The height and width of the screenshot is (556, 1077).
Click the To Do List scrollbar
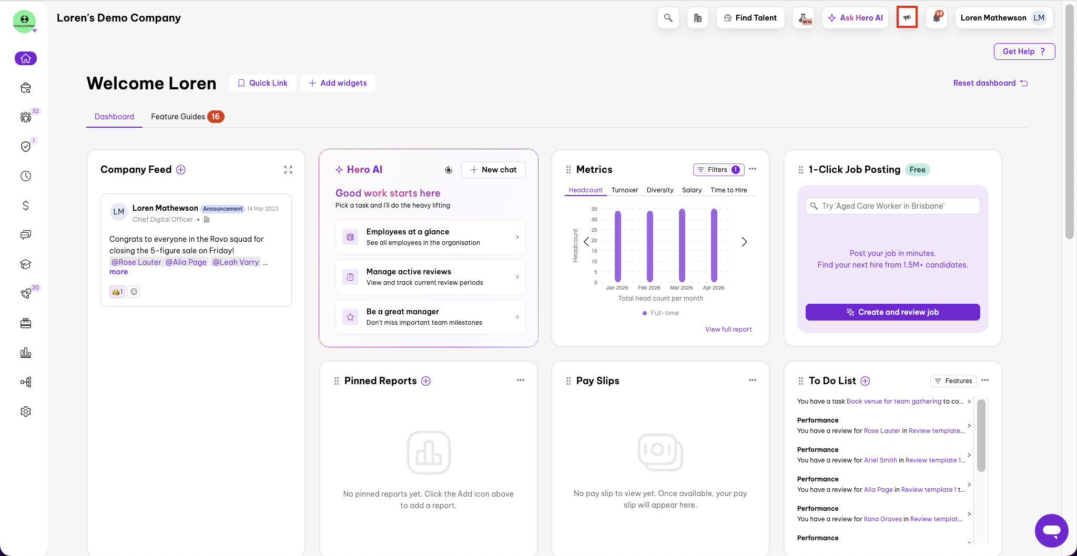coord(981,436)
